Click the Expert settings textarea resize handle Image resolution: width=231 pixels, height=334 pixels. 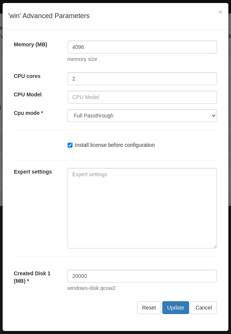(215, 247)
